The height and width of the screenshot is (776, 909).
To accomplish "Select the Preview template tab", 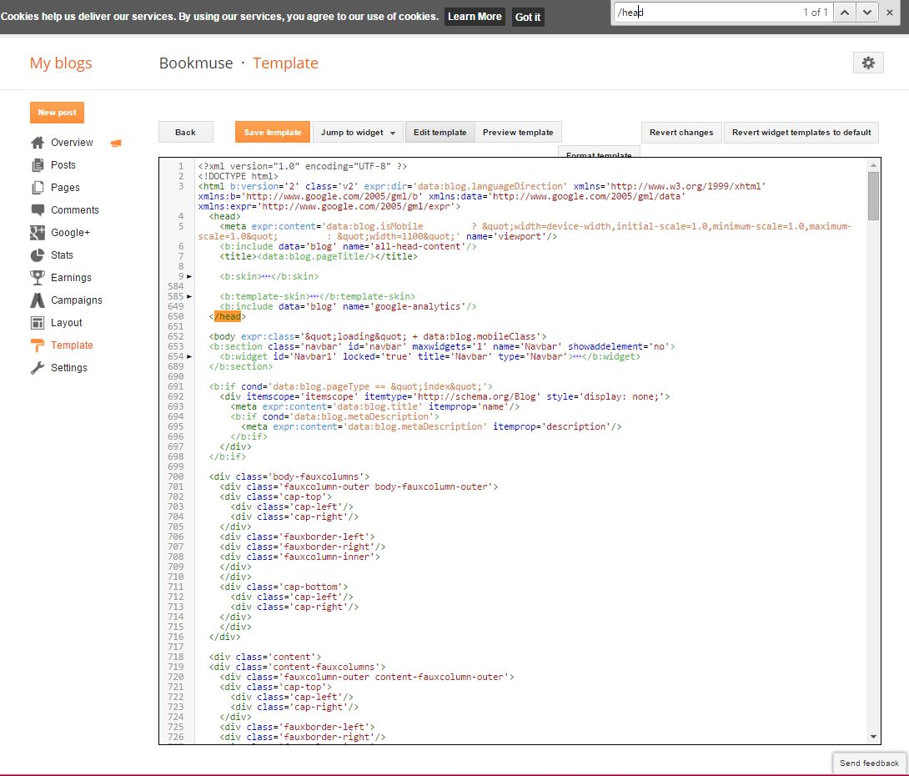I will tap(518, 132).
